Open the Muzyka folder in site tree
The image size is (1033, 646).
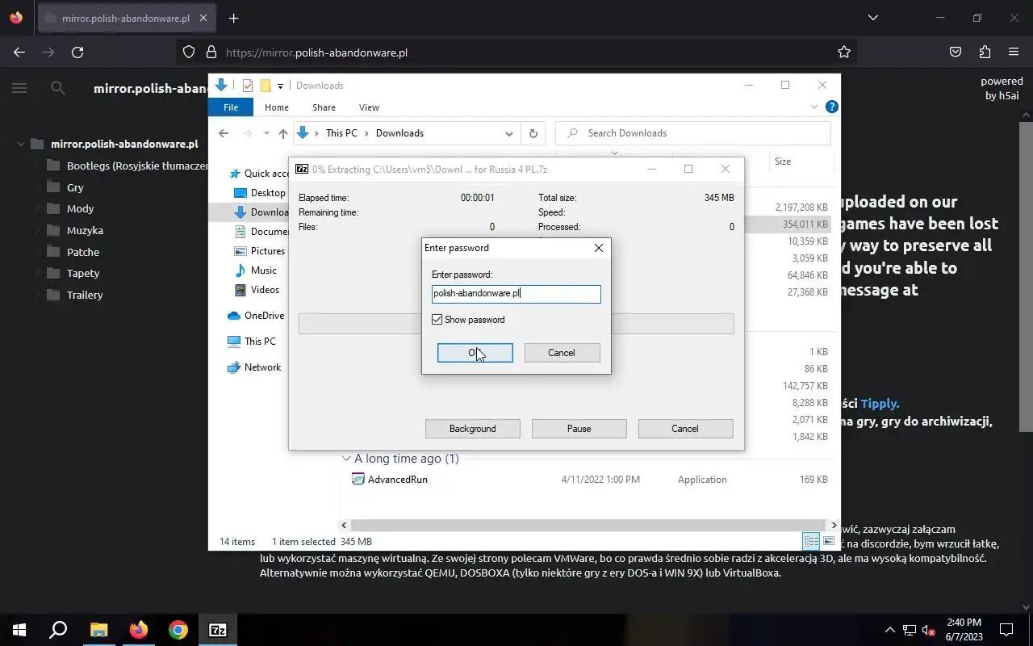point(85,230)
